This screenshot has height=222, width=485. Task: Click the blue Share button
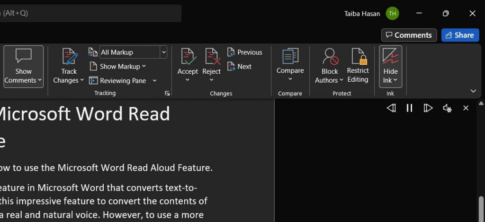[460, 35]
